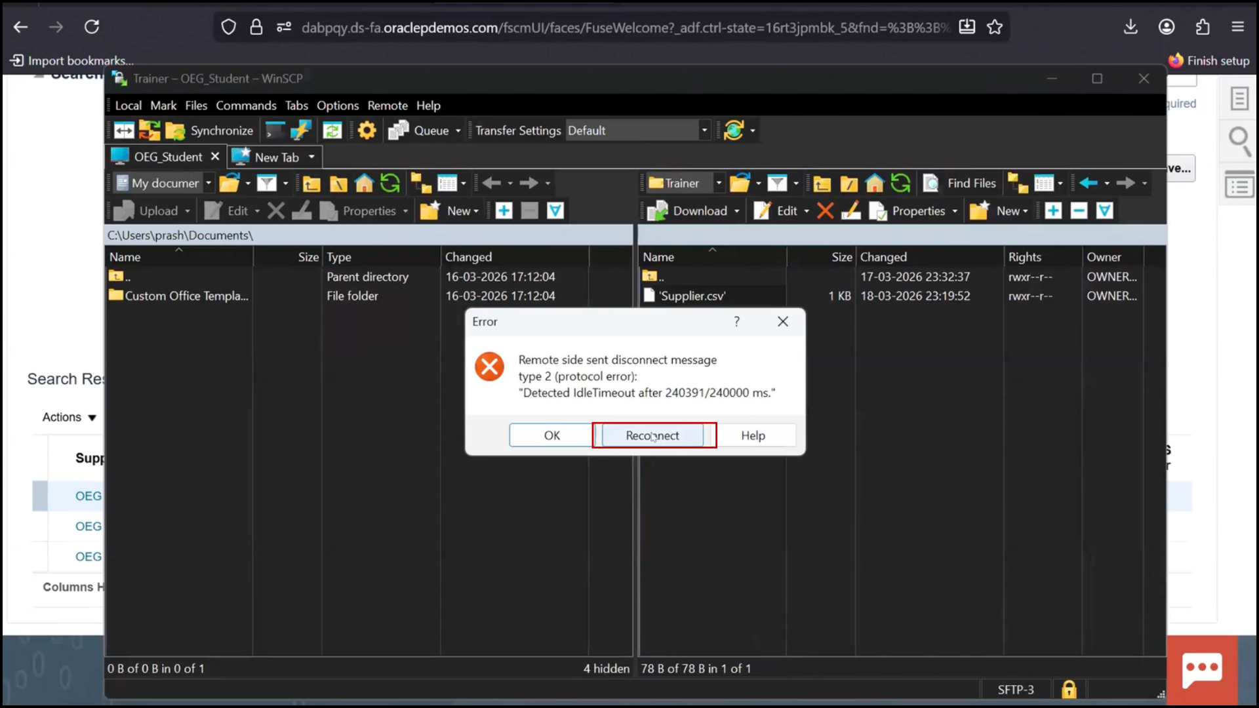This screenshot has height=708, width=1259.
Task: Open the Commands menu
Action: tap(246, 105)
